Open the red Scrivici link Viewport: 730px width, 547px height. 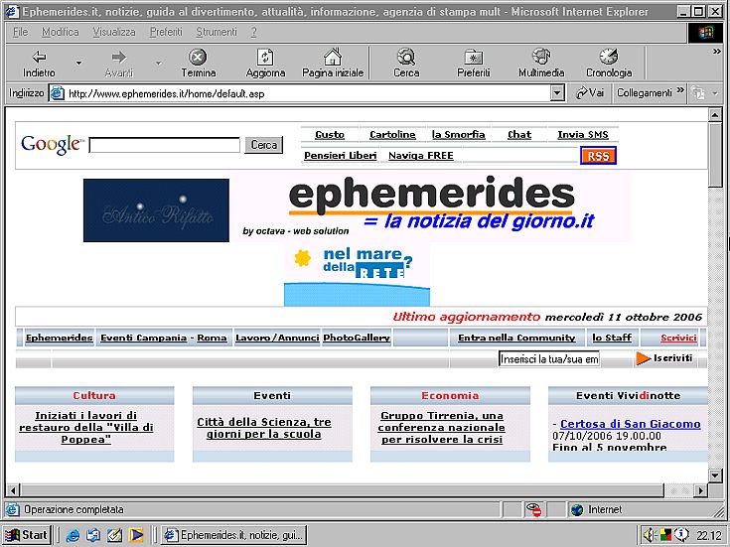coord(678,338)
